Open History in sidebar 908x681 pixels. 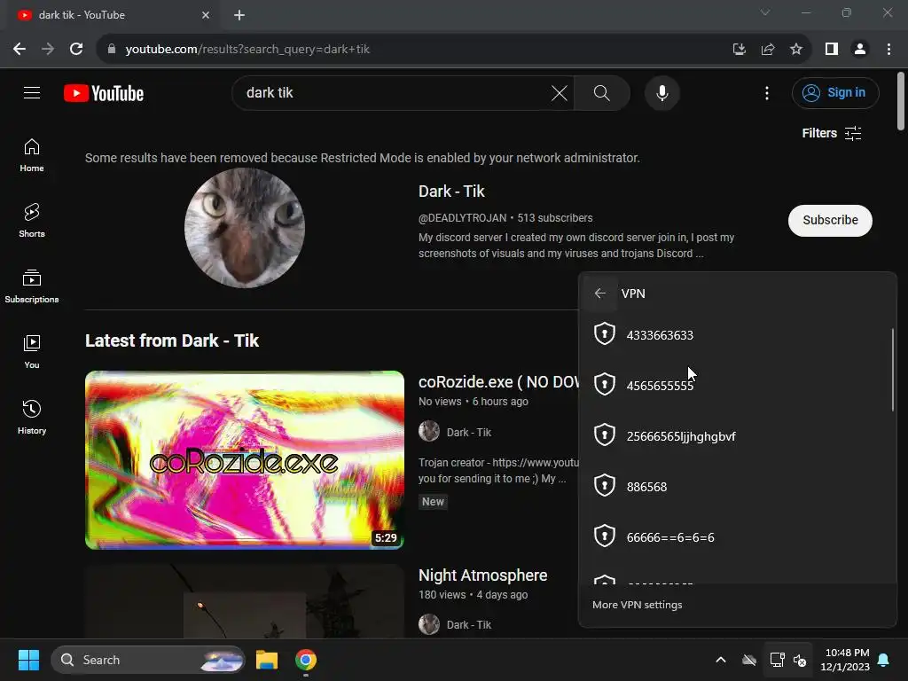click(32, 417)
